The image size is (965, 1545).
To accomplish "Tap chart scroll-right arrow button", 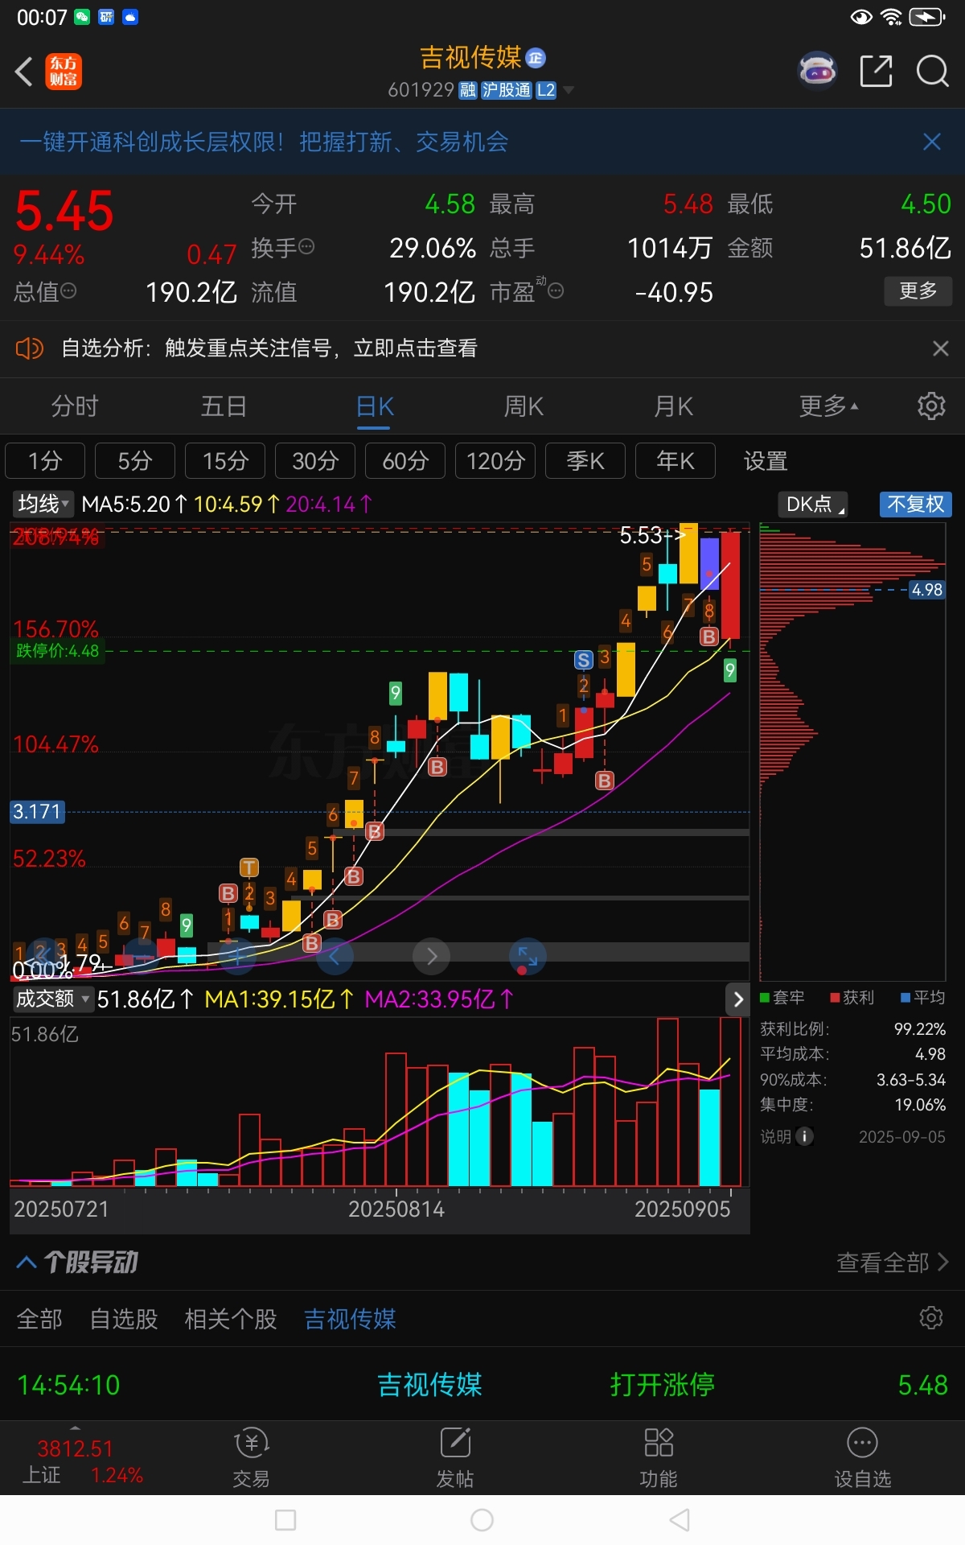I will click(x=431, y=956).
